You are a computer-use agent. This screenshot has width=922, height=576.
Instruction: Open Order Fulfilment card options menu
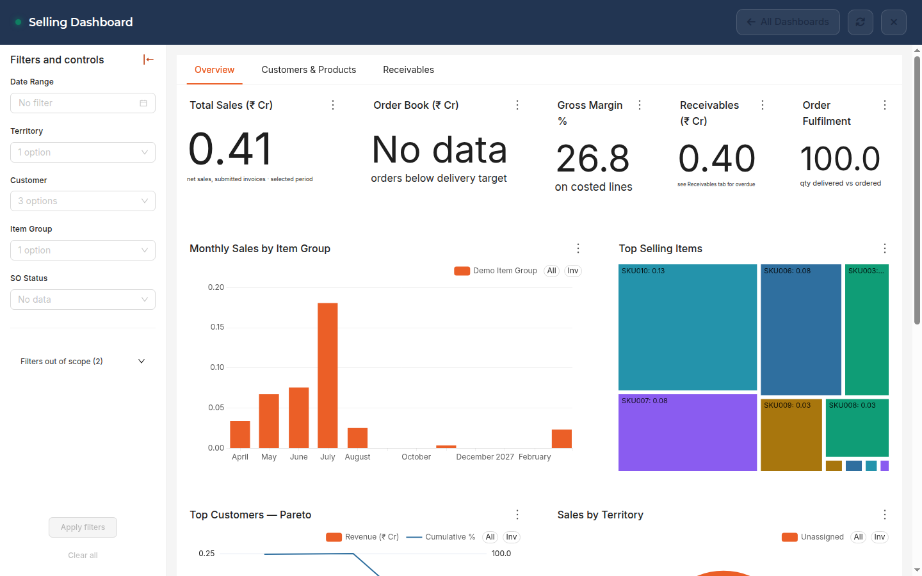(x=885, y=105)
